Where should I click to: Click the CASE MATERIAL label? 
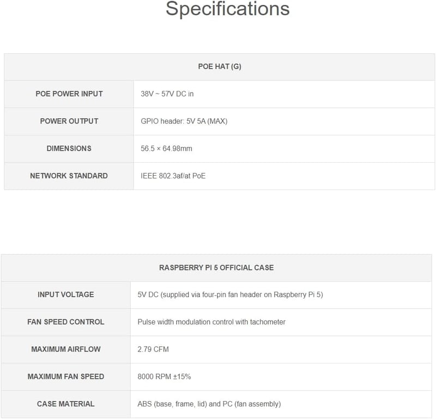[x=66, y=404]
